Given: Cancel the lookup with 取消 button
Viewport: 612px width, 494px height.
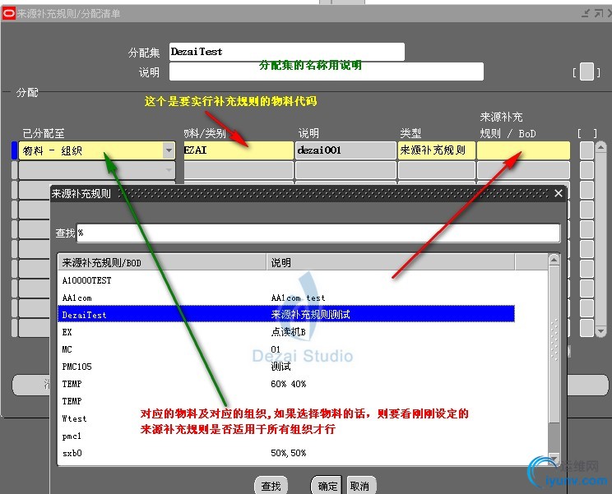Looking at the screenshot, I should (x=361, y=486).
